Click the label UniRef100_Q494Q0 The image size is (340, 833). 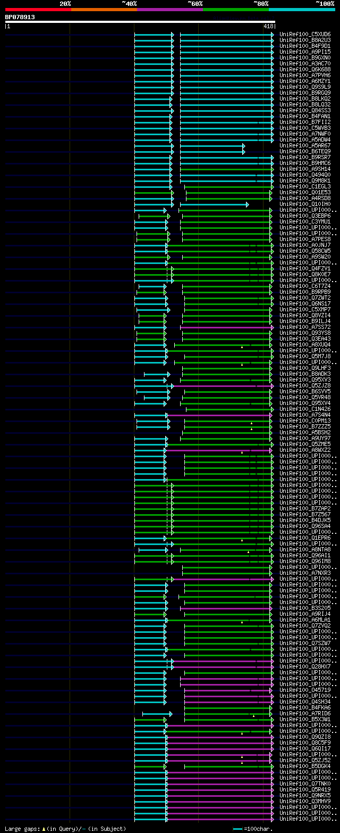click(x=305, y=175)
